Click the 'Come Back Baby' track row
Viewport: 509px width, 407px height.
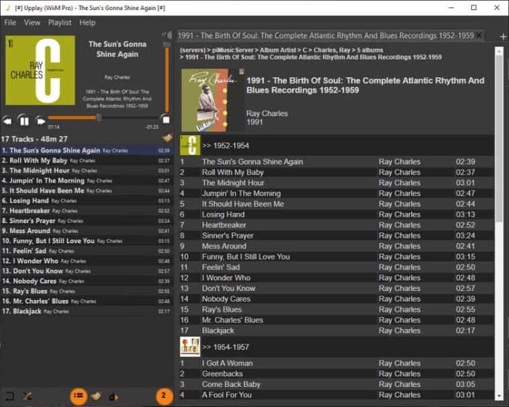tap(336, 384)
